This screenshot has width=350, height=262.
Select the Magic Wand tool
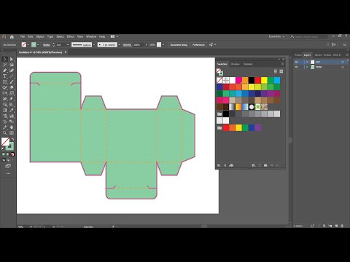[x=4, y=65]
